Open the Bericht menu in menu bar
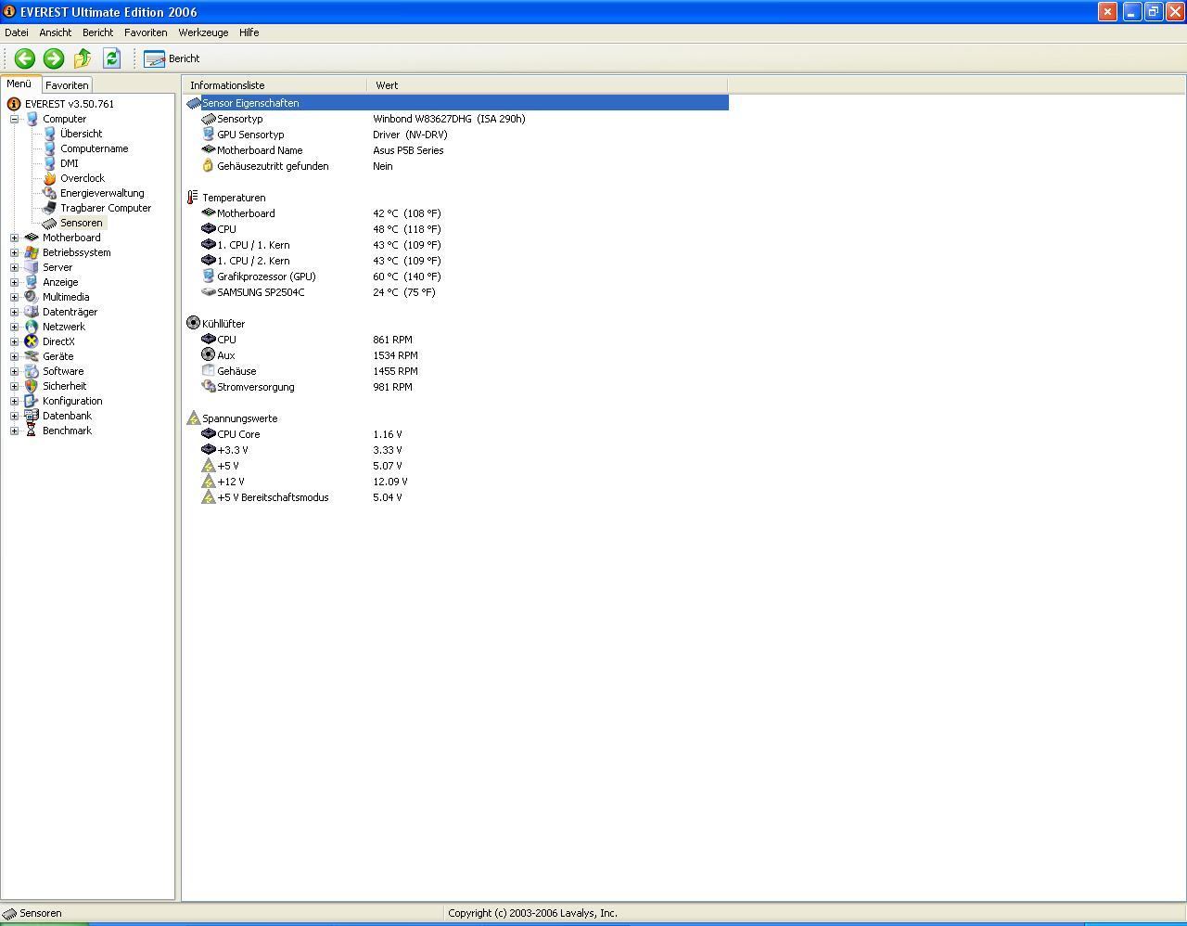Screen dimensions: 1187x926 (x=97, y=32)
